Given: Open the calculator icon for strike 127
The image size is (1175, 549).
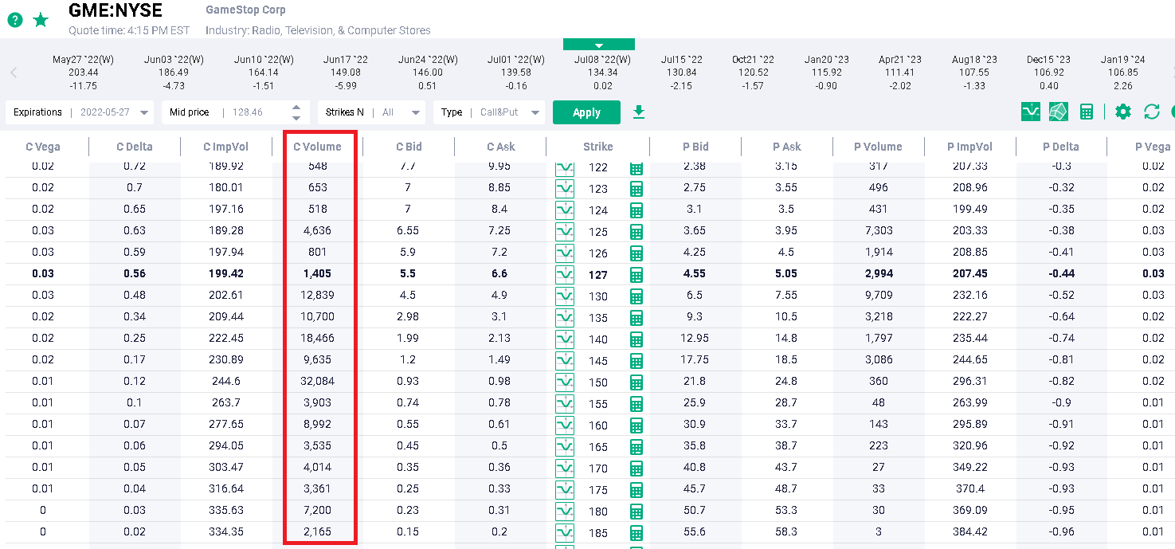Looking at the screenshot, I should (636, 275).
